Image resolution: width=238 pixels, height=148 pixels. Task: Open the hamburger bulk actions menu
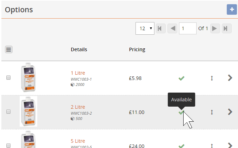[x=9, y=49]
